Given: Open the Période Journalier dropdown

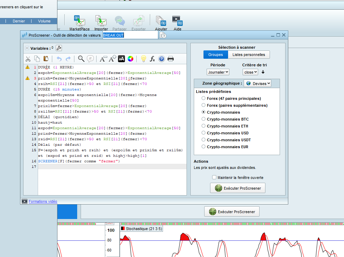Looking at the screenshot, I should [218, 72].
